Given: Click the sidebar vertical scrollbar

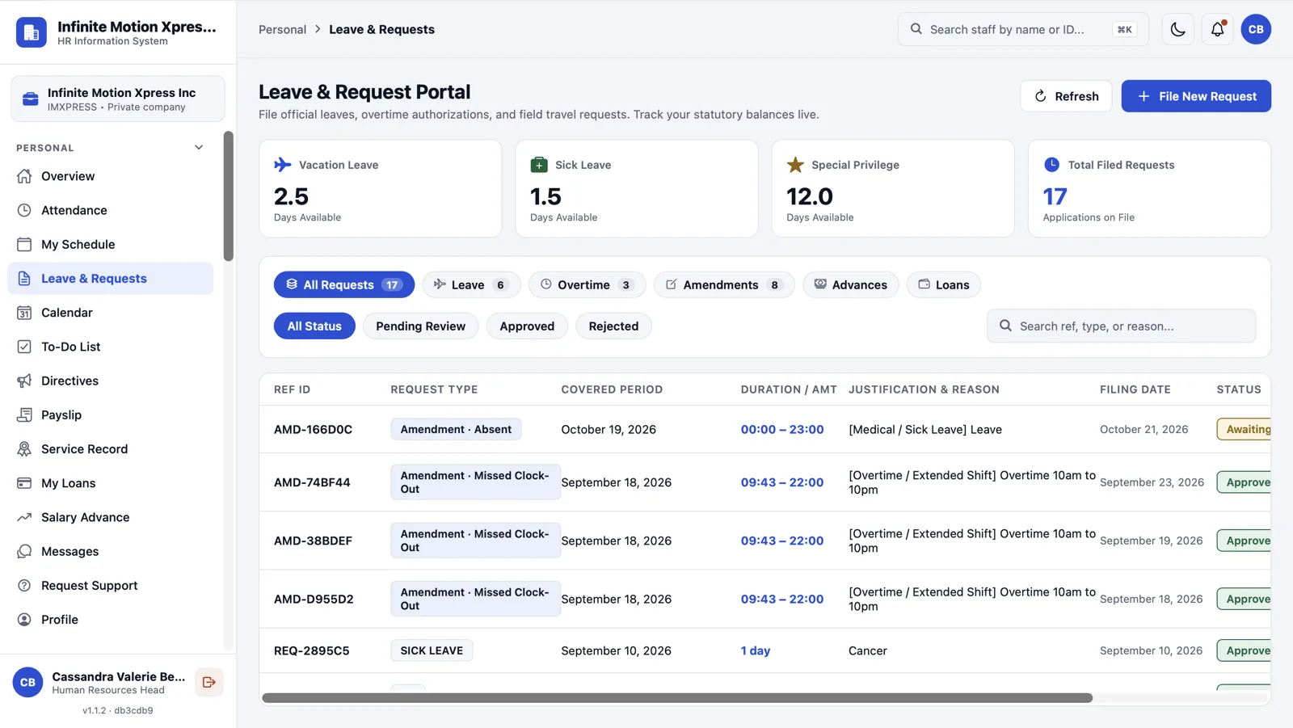Looking at the screenshot, I should coord(229,196).
